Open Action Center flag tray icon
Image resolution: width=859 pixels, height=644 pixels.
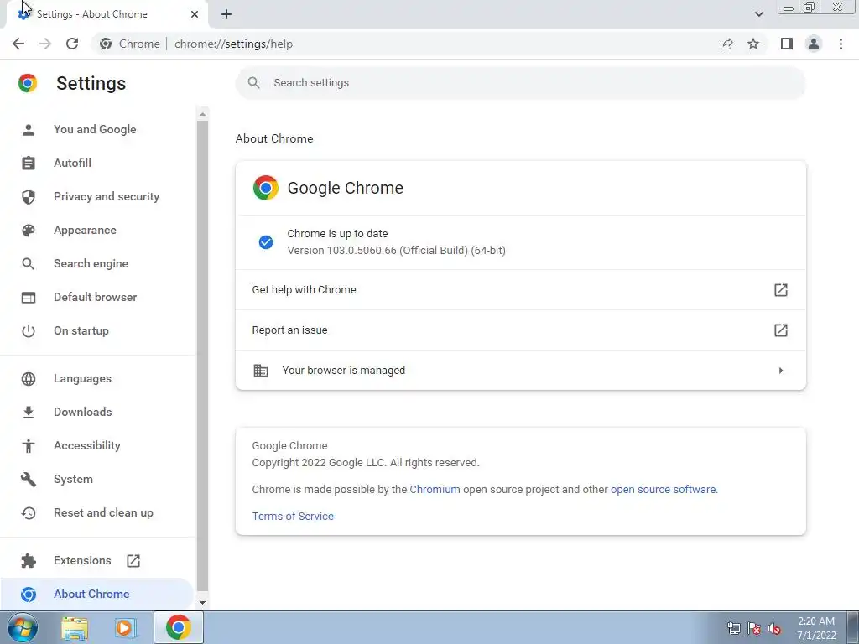point(754,628)
